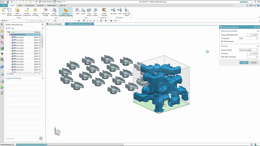The width and height of the screenshot is (260, 146).
Task: Open the Edit Section tool
Action: pyautogui.click(x=95, y=12)
